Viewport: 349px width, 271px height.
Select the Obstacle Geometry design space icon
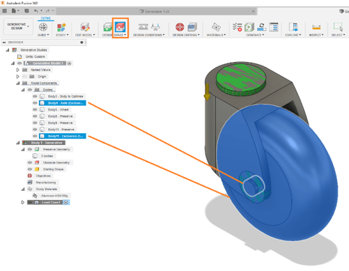(x=121, y=27)
